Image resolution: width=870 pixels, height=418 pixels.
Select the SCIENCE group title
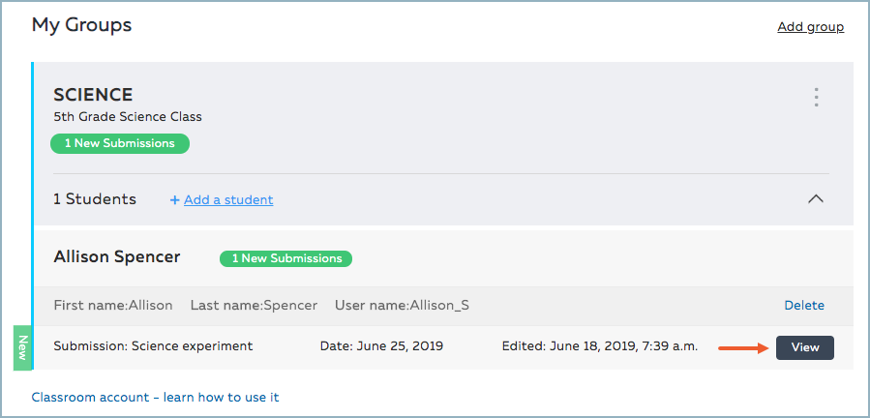[x=93, y=95]
